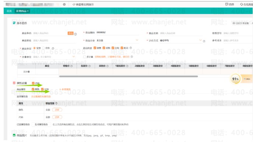Click help icon next to barcode button
The image size is (253, 142).
(x=75, y=34)
